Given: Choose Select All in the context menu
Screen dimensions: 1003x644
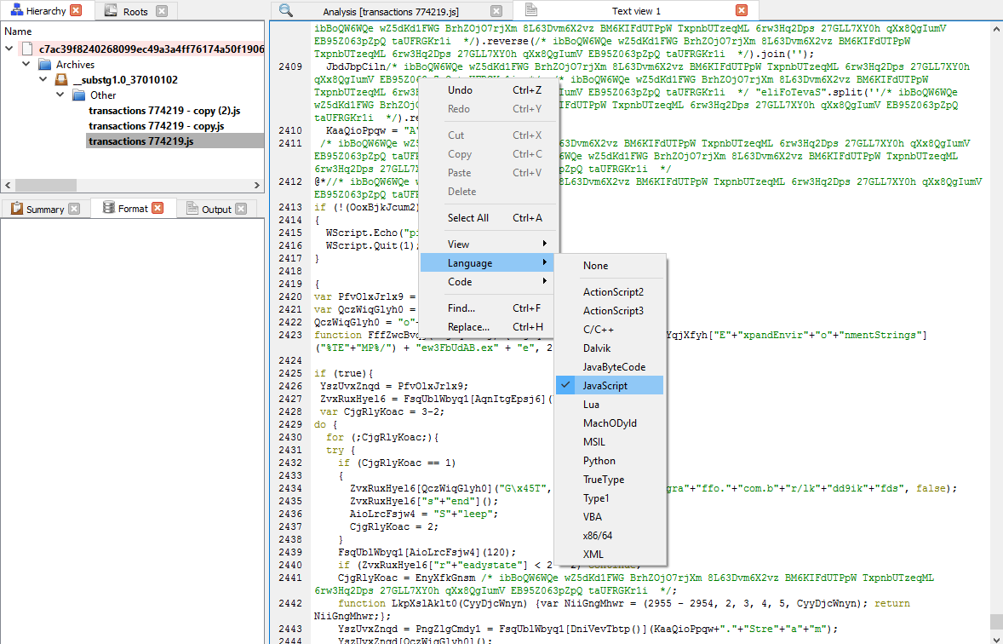Looking at the screenshot, I should [x=489, y=218].
